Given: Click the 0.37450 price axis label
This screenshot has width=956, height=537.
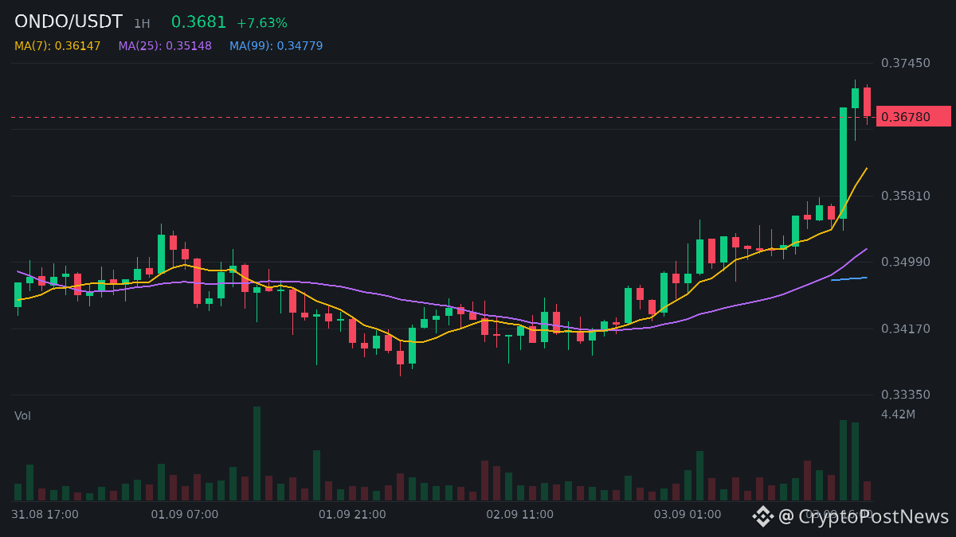Looking at the screenshot, I should tap(906, 63).
